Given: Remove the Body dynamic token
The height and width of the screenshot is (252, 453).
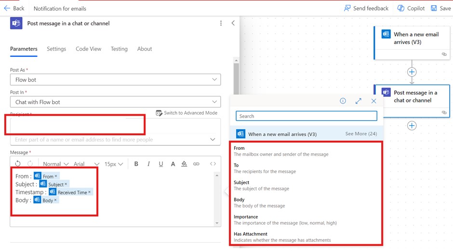Looking at the screenshot, I should pos(55,200).
